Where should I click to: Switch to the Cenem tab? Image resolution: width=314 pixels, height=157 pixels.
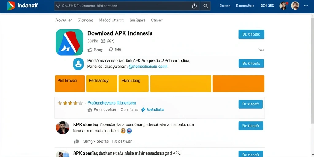point(157,20)
